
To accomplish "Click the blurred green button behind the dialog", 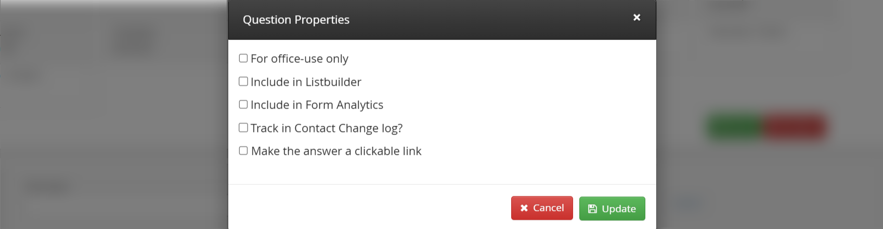I will [736, 127].
